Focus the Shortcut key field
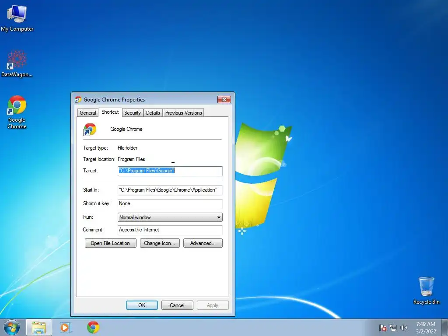 coord(170,204)
